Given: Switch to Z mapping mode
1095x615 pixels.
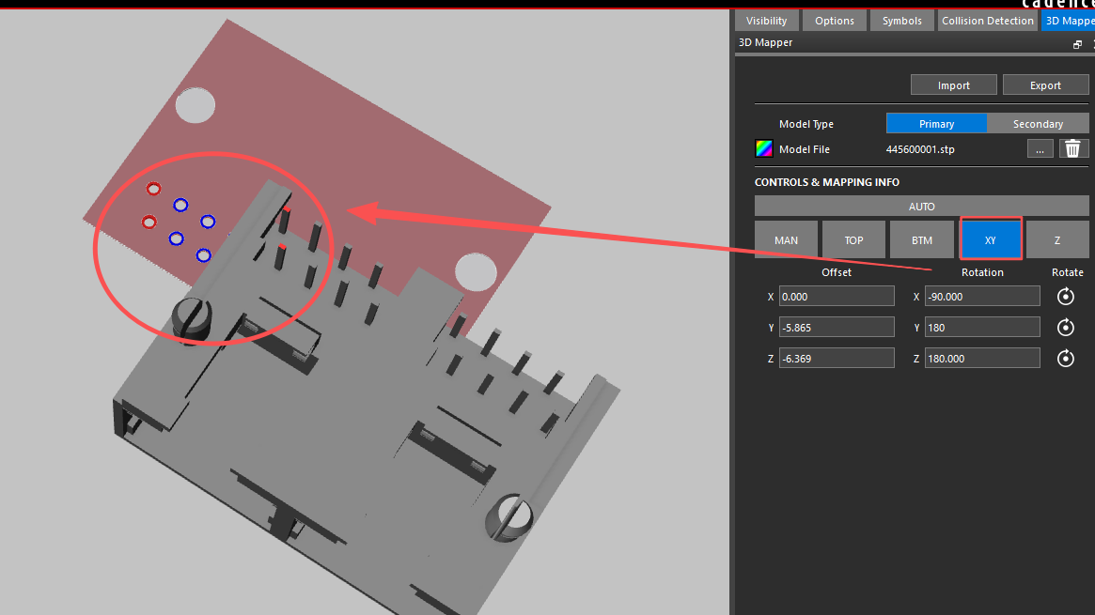Looking at the screenshot, I should pyautogui.click(x=1057, y=240).
